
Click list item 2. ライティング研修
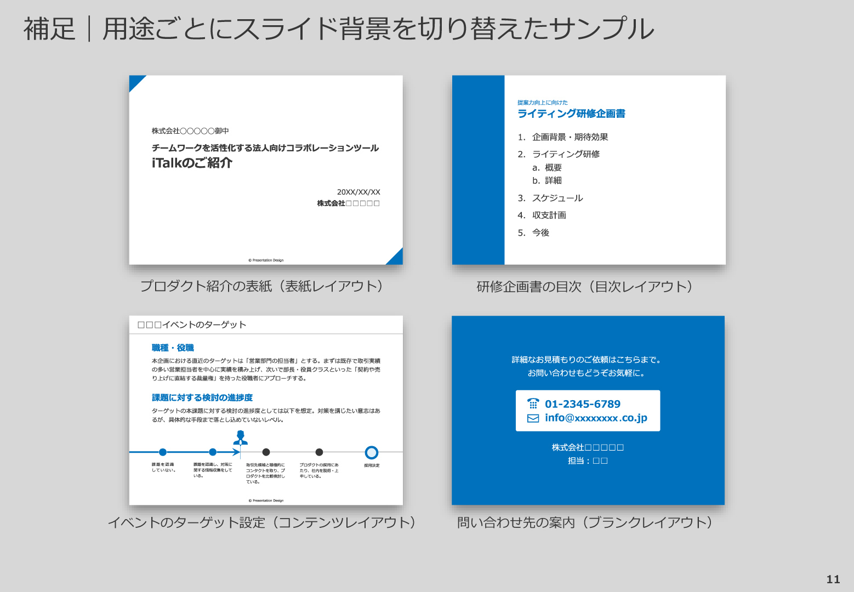[x=559, y=154]
